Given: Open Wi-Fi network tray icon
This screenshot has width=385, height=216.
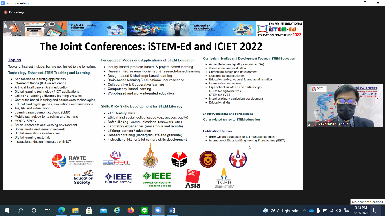Looking at the screenshot, I should click(x=332, y=210).
